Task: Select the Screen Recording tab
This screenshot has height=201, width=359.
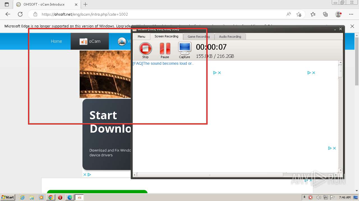Action: pos(166,36)
